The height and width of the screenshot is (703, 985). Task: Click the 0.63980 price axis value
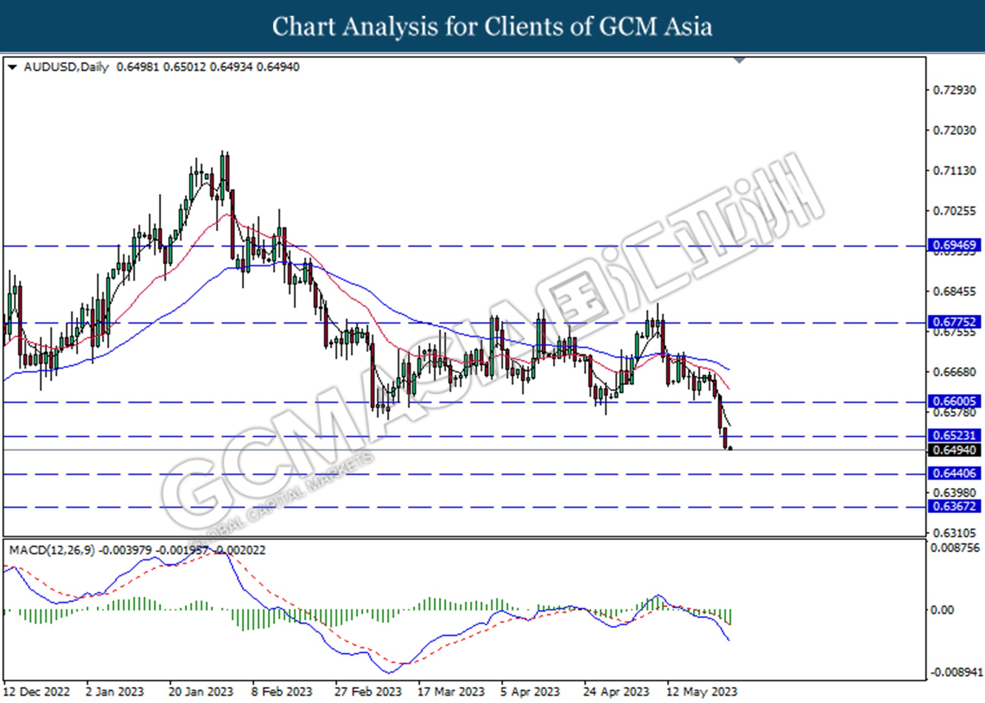(954, 492)
